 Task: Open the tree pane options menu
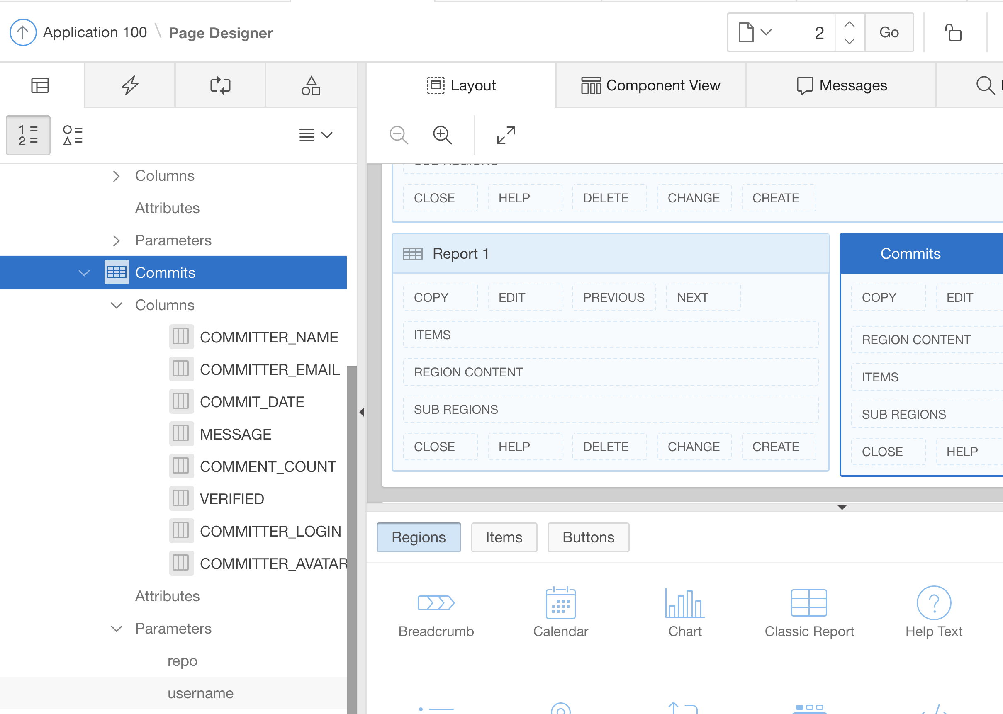coord(315,135)
